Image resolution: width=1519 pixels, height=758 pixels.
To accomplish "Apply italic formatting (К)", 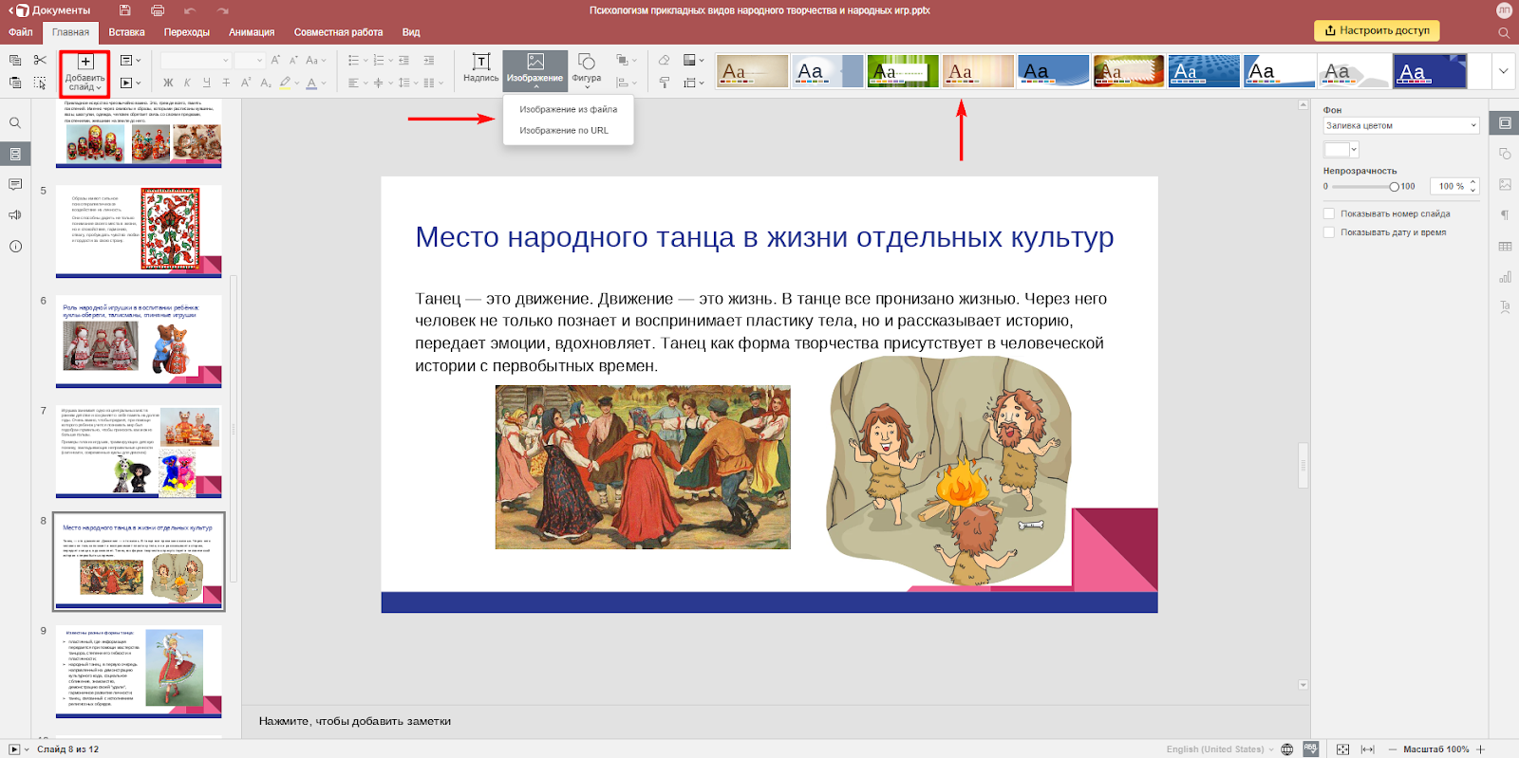I will pyautogui.click(x=187, y=83).
